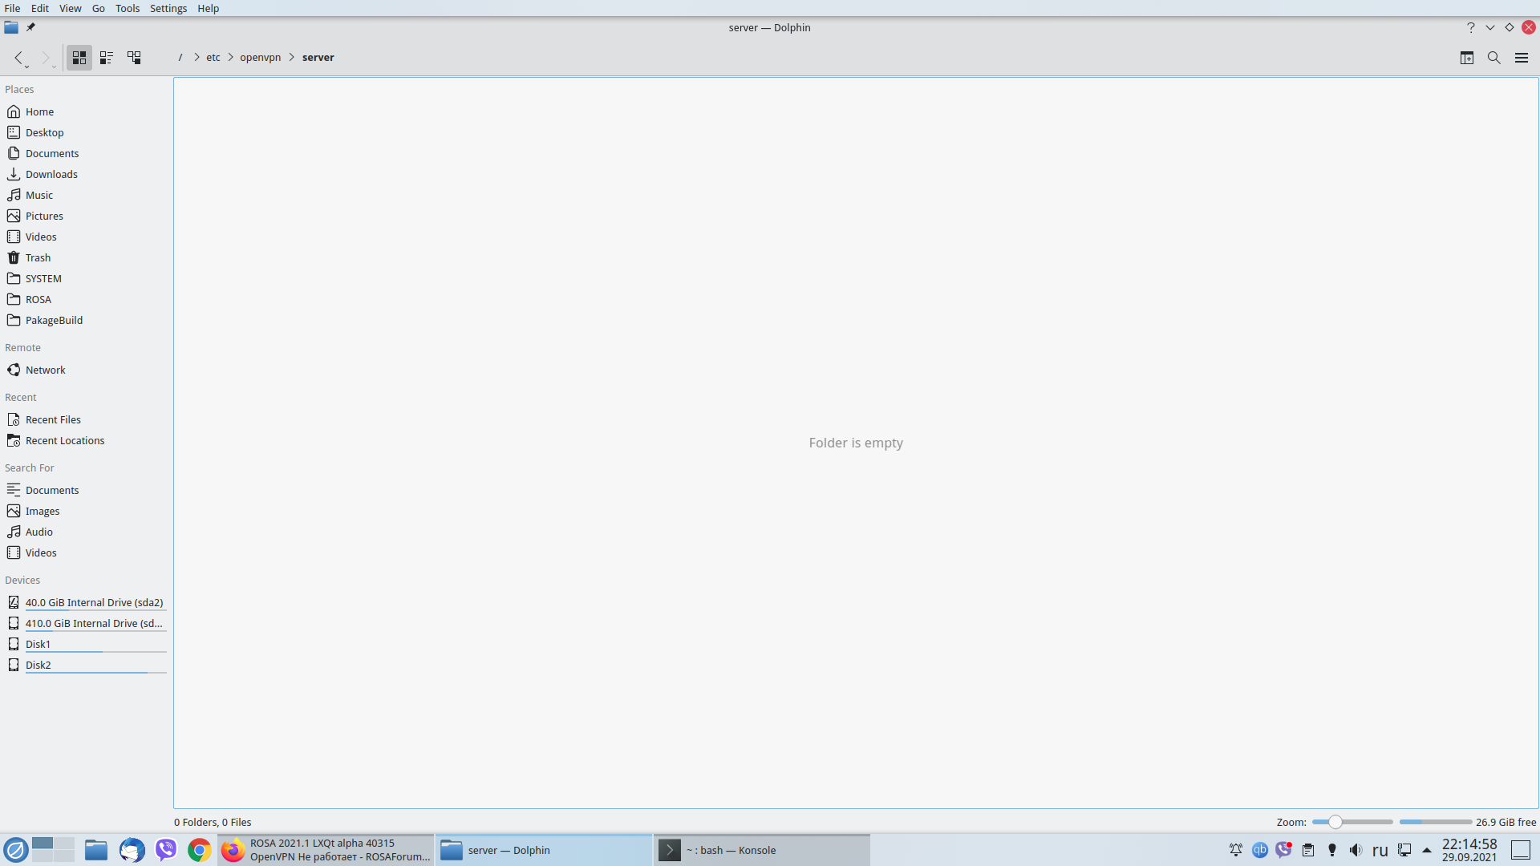Expand chevron after etc in breadcrumb
The image size is (1540, 866).
[230, 58]
